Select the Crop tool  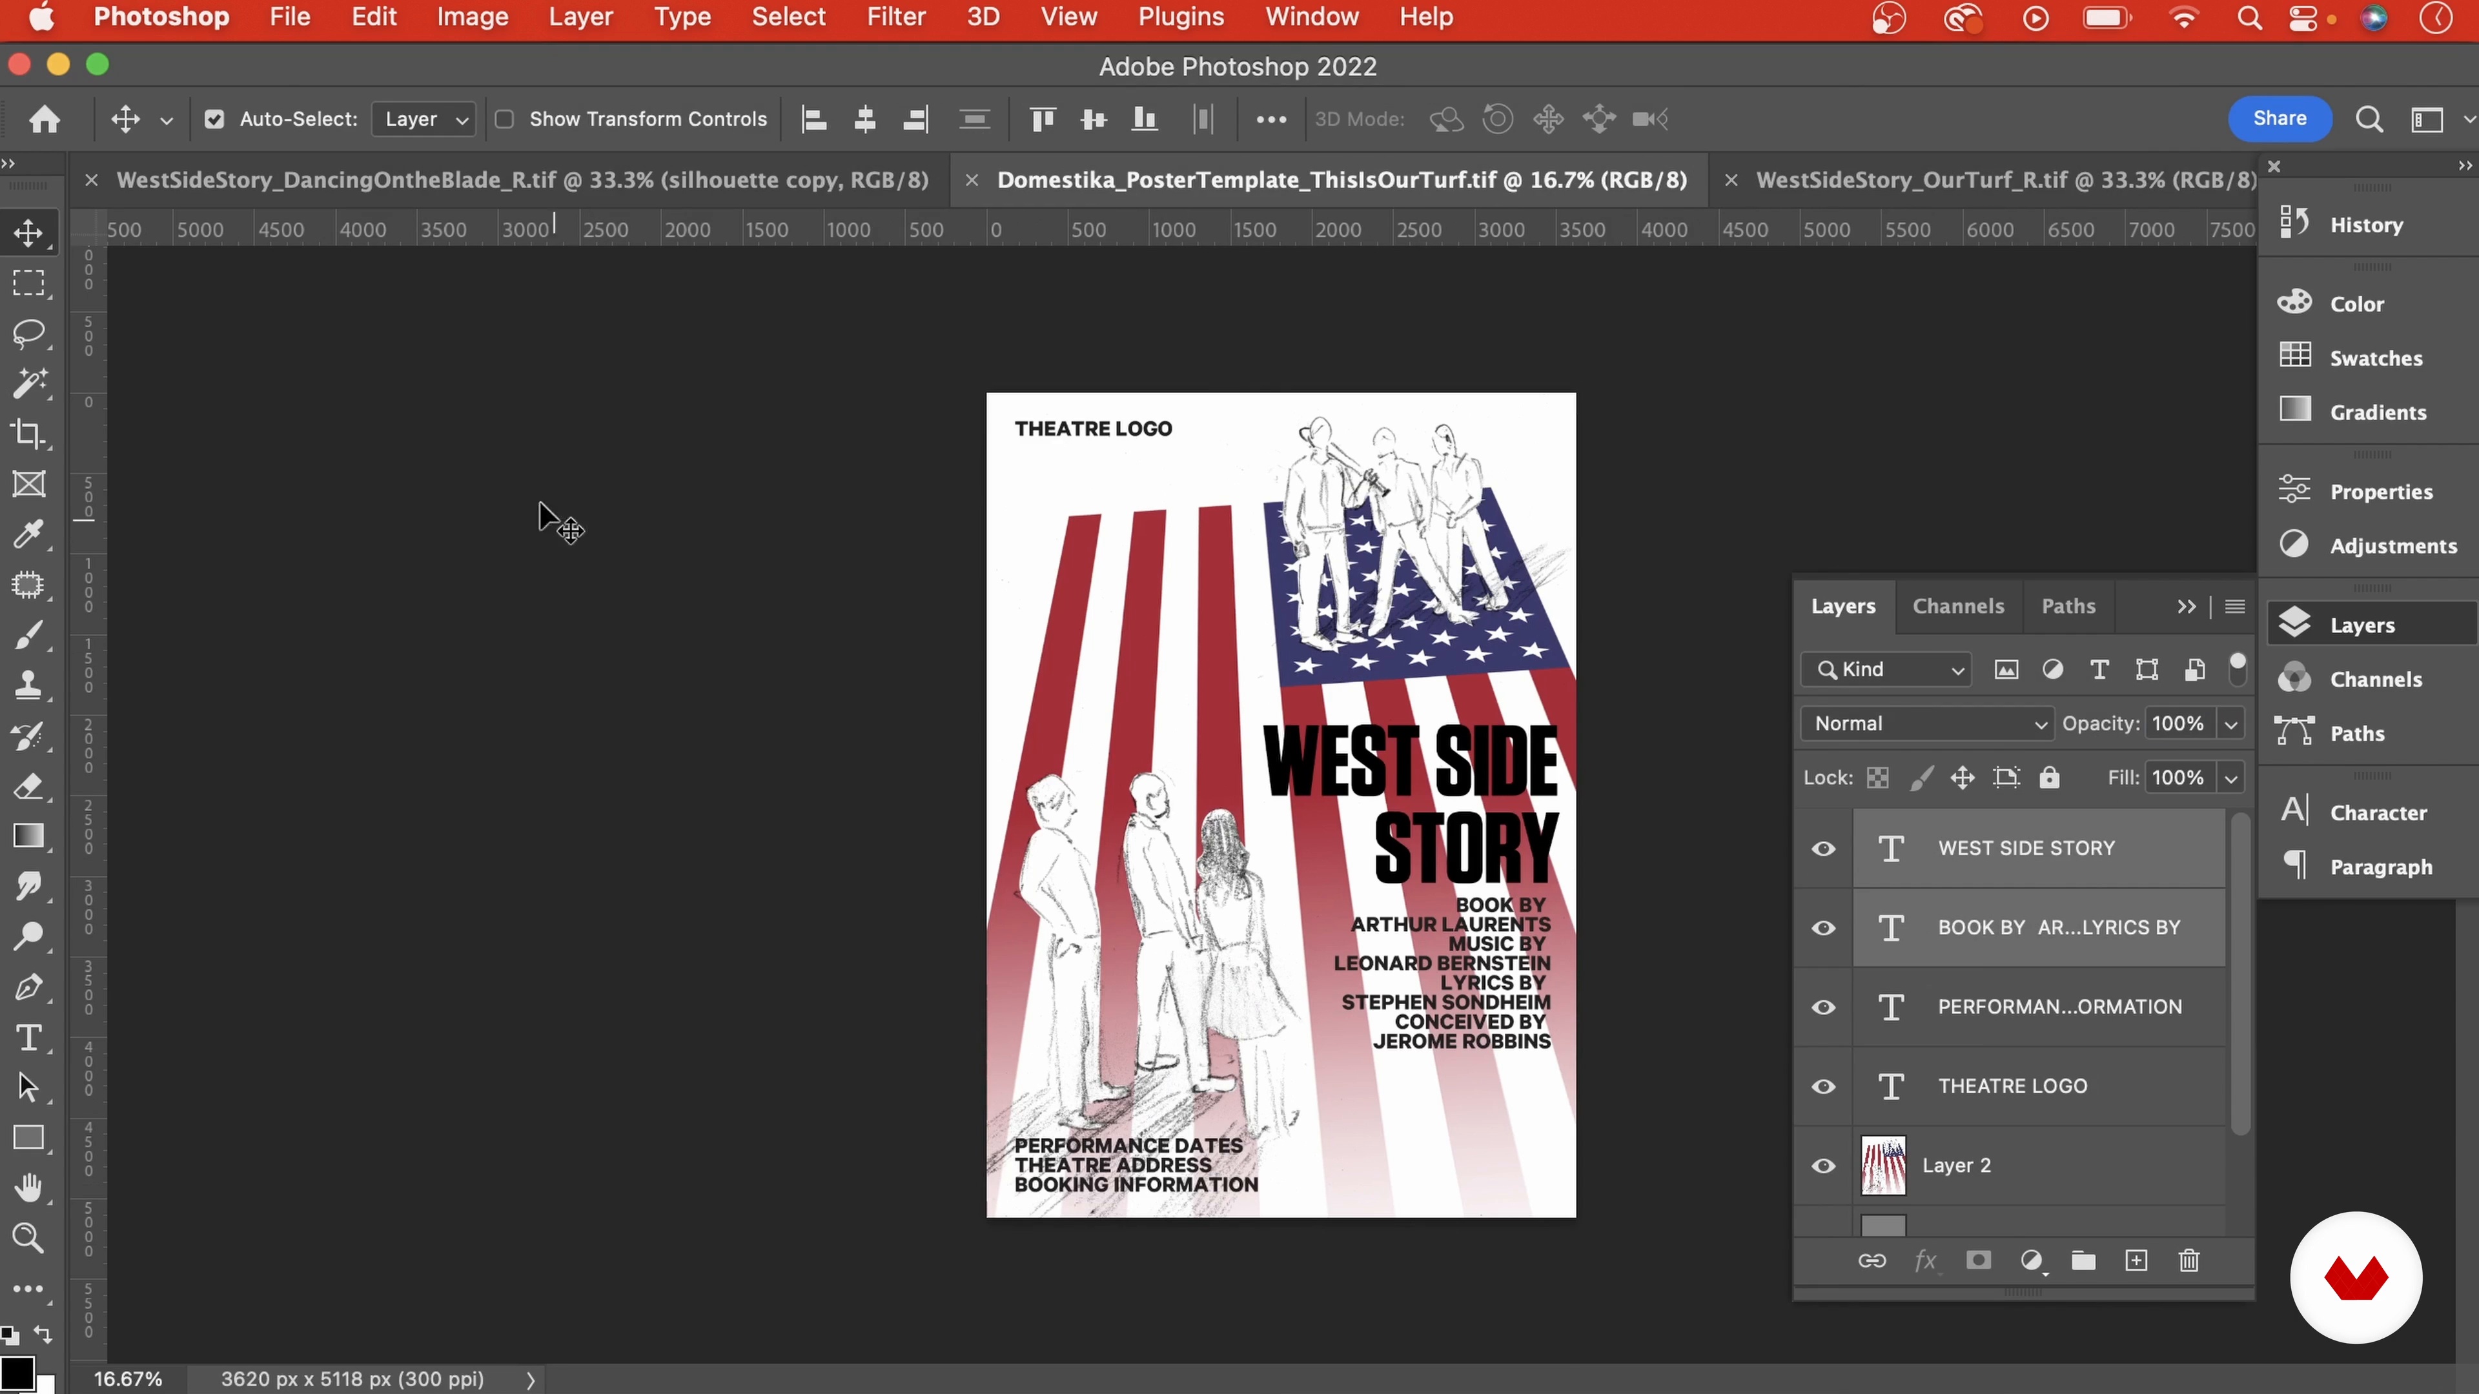(x=28, y=434)
